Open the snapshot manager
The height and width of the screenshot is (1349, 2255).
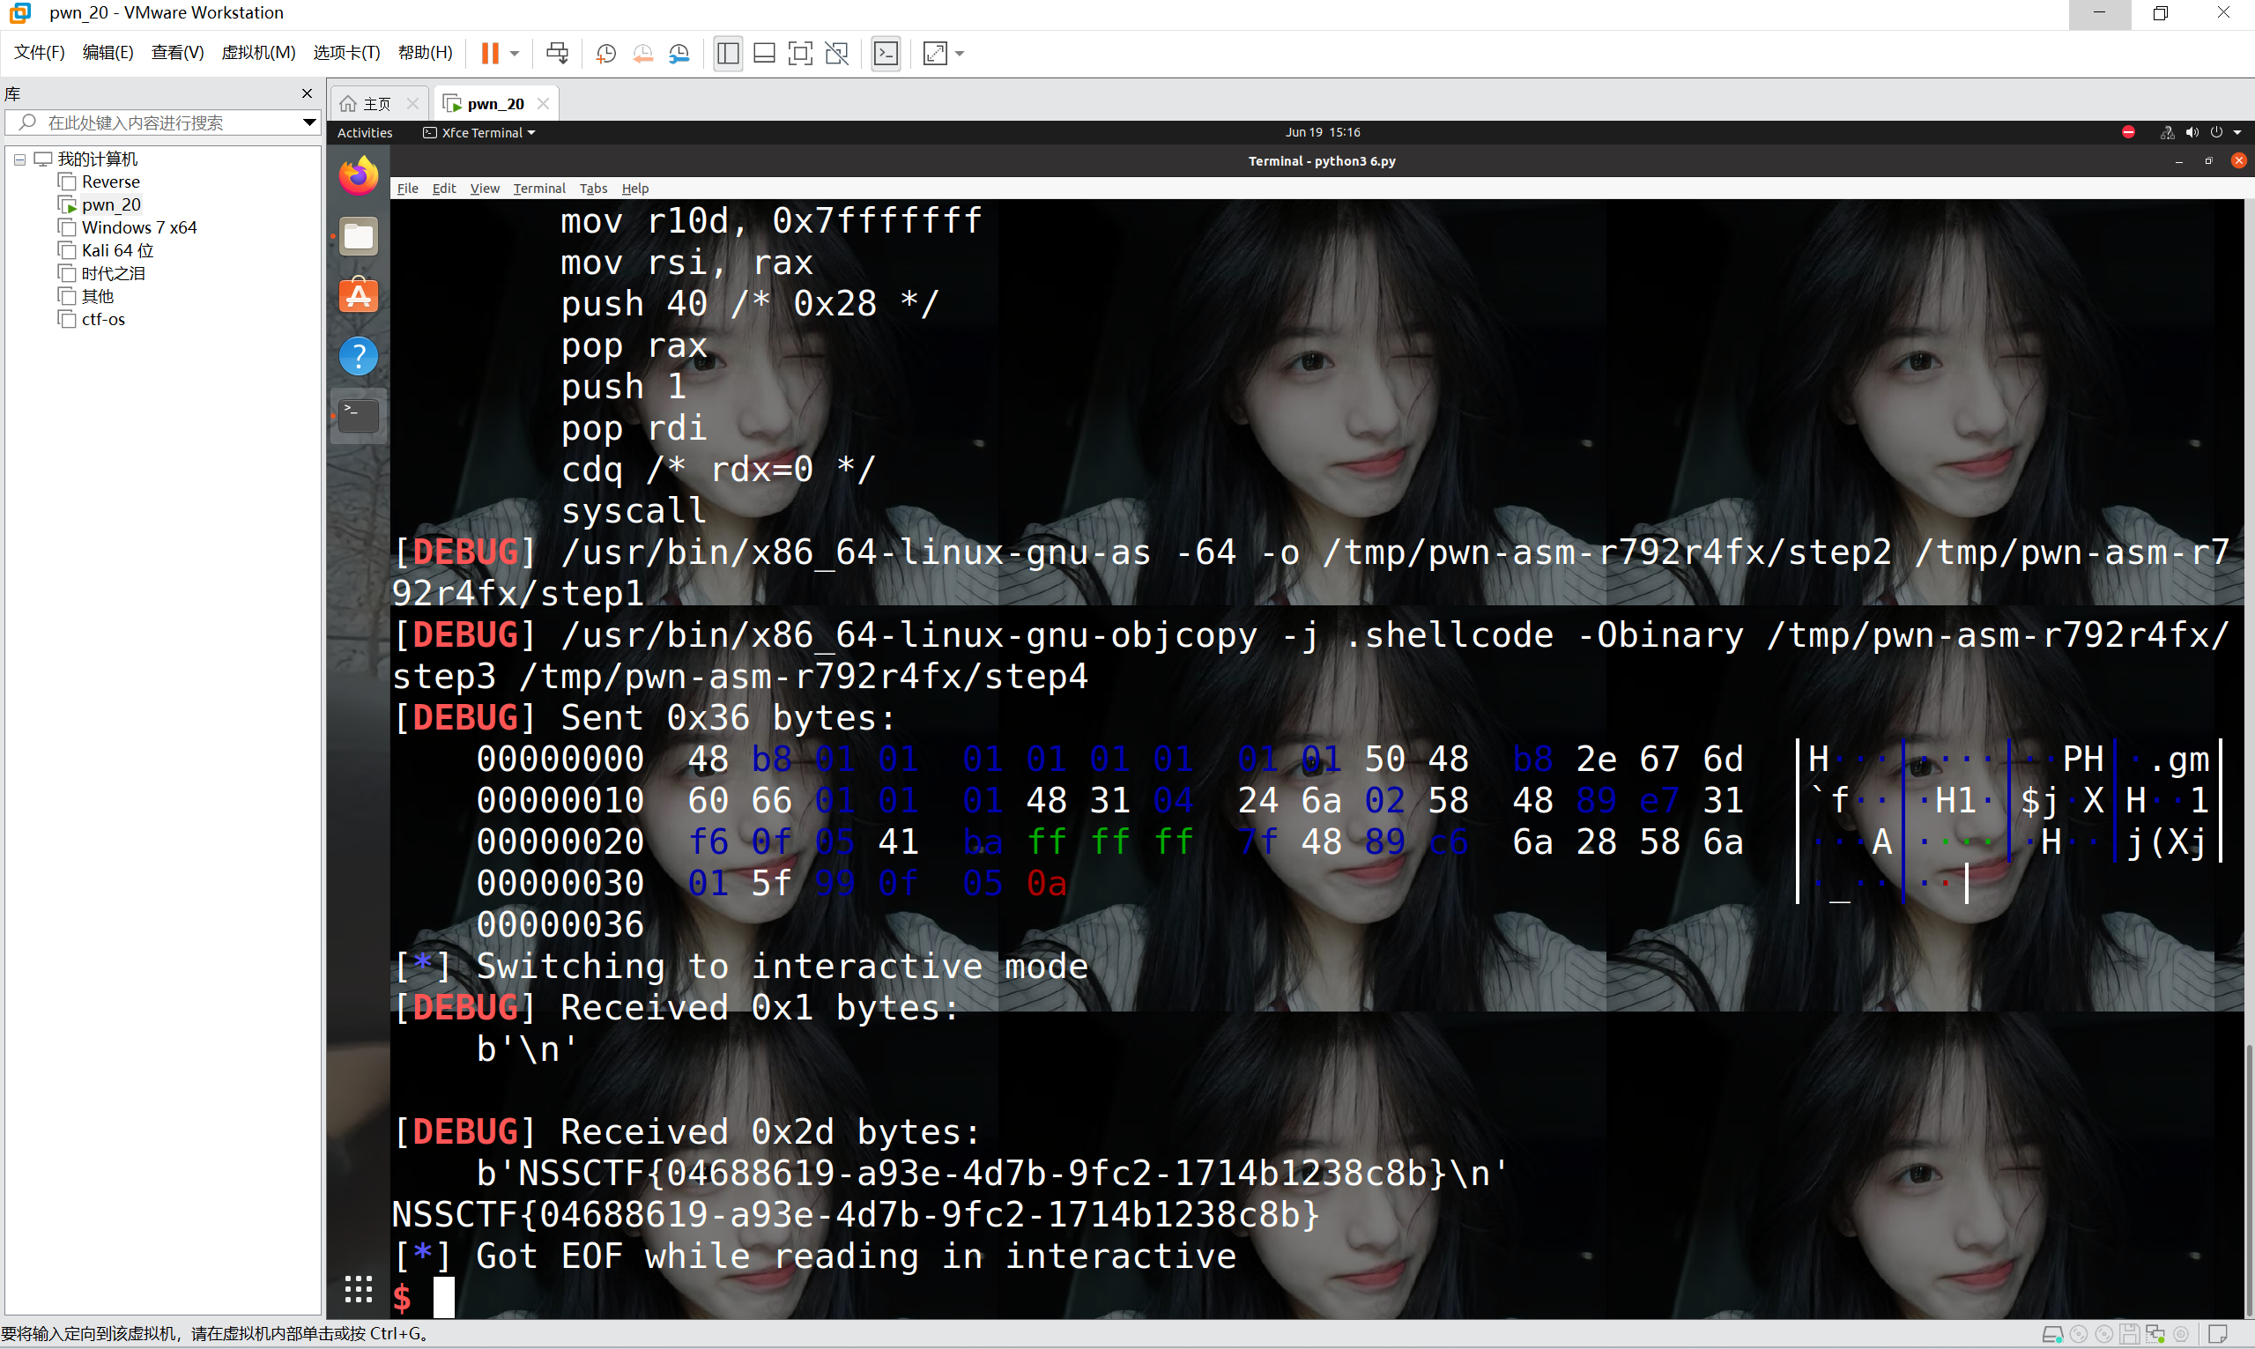pyautogui.click(x=679, y=54)
